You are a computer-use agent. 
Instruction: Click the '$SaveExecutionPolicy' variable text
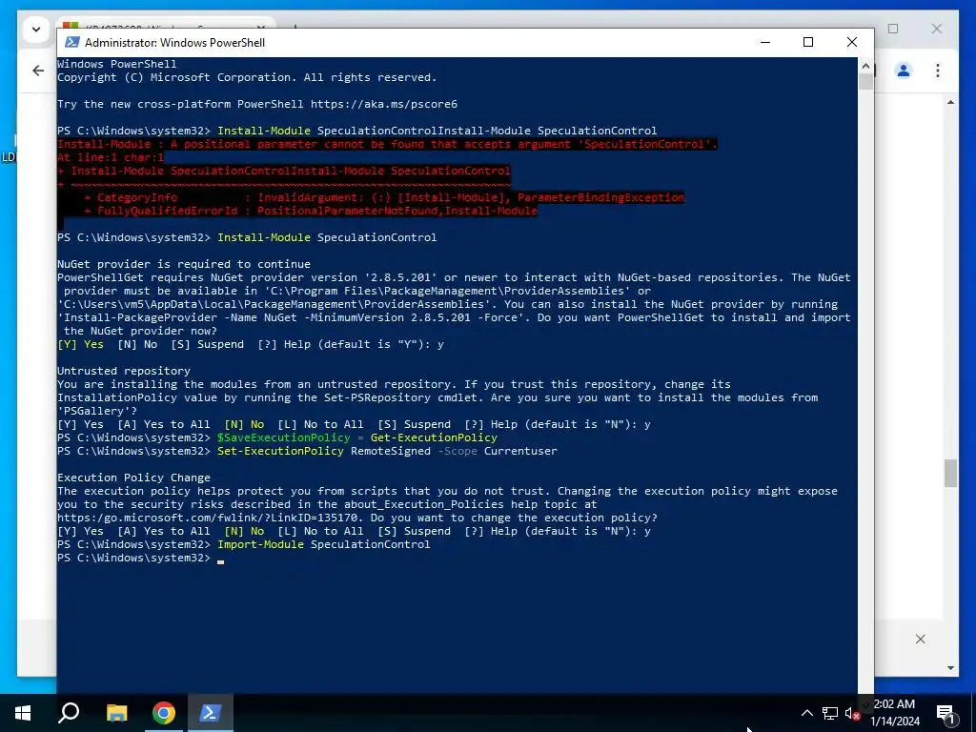[284, 437]
